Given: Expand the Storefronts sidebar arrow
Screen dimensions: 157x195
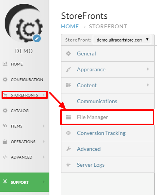Looking at the screenshot, I should click(44, 95).
